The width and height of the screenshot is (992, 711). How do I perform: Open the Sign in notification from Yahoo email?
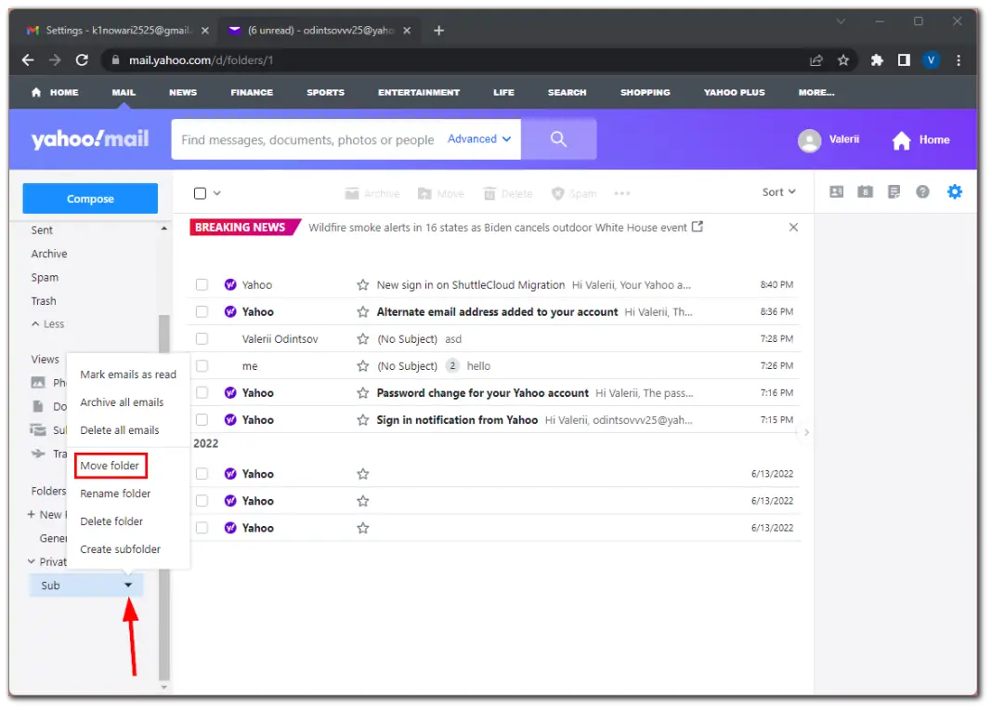tap(495, 420)
